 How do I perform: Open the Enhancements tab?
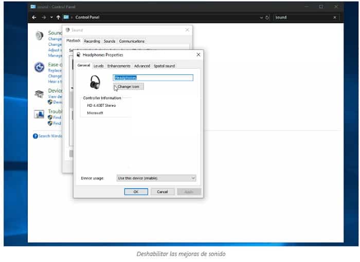click(119, 66)
